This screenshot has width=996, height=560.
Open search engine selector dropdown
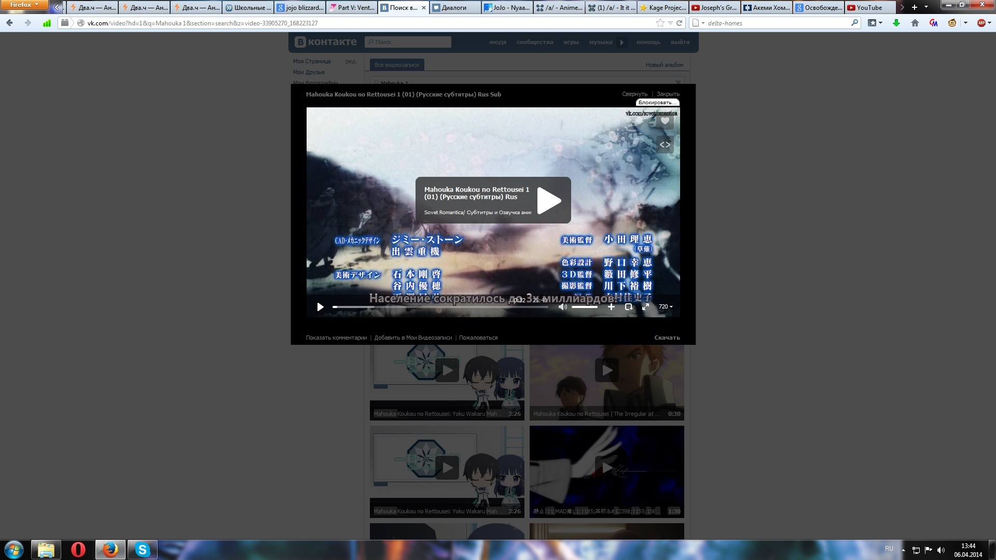tap(699, 23)
